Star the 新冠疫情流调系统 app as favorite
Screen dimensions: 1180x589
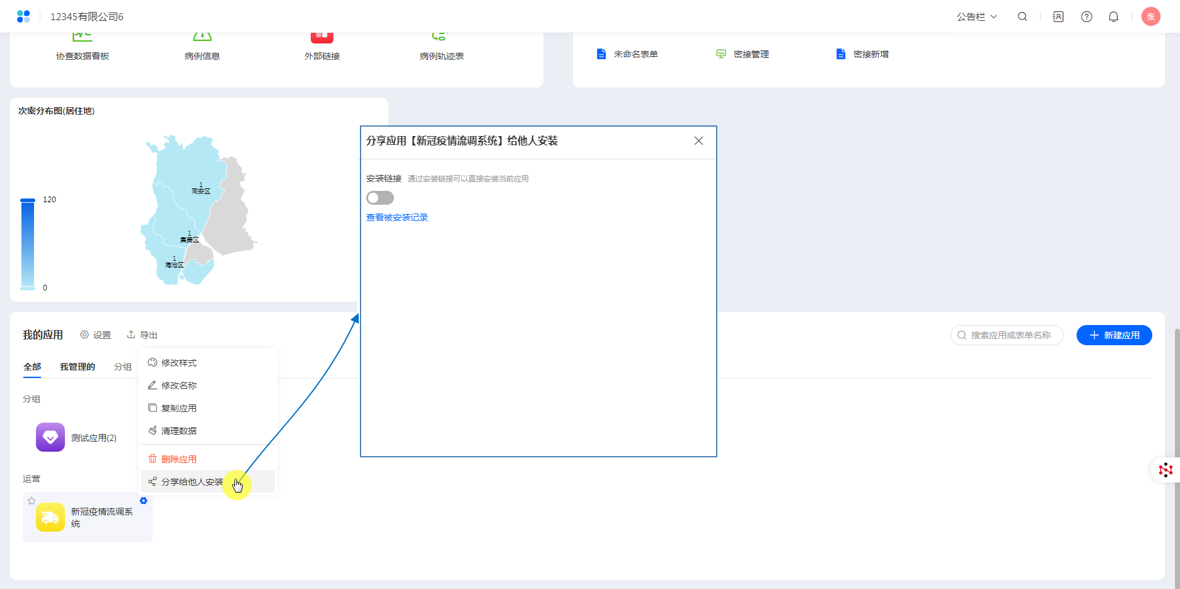[32, 501]
